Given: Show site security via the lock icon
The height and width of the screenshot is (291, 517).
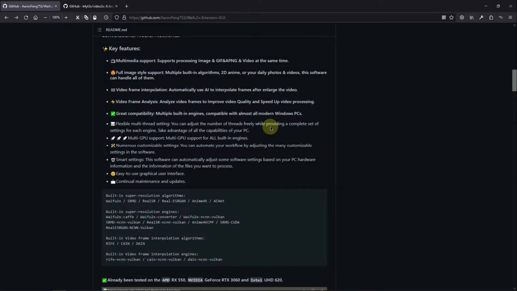Looking at the screenshot, I should click(124, 18).
